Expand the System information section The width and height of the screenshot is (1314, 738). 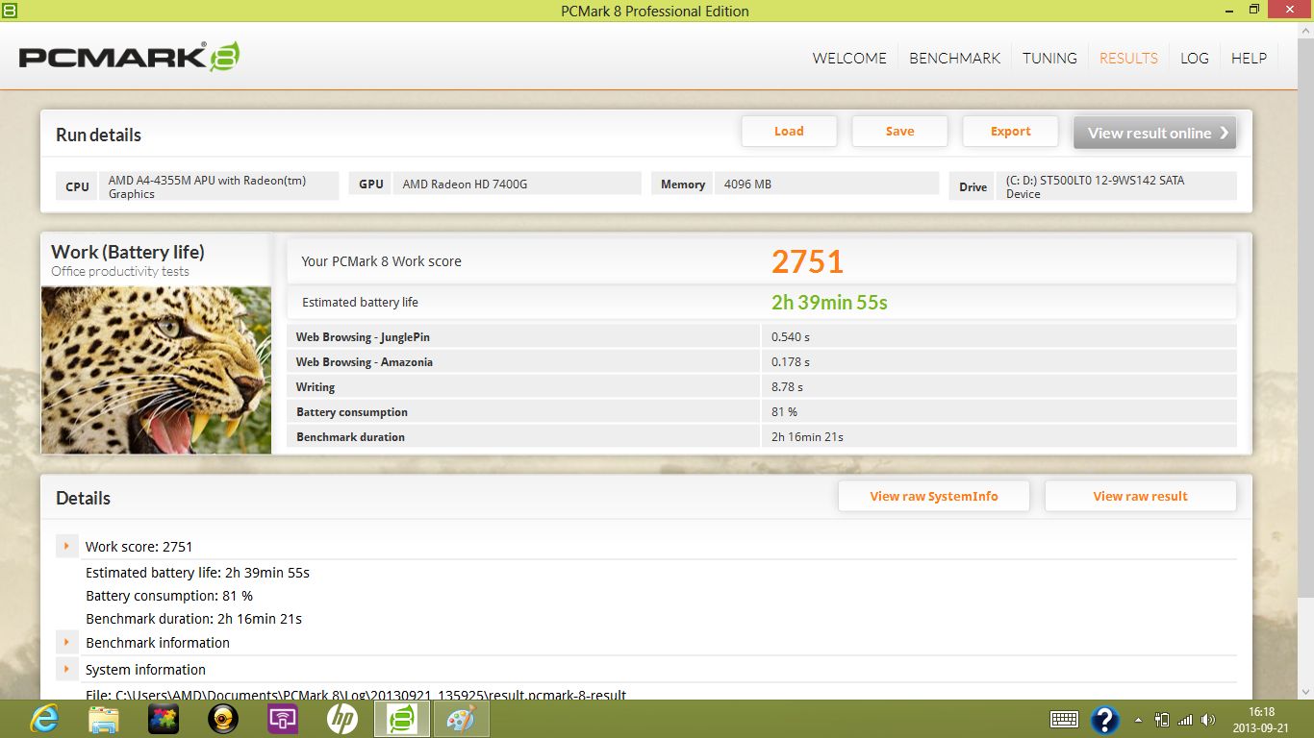click(x=66, y=669)
